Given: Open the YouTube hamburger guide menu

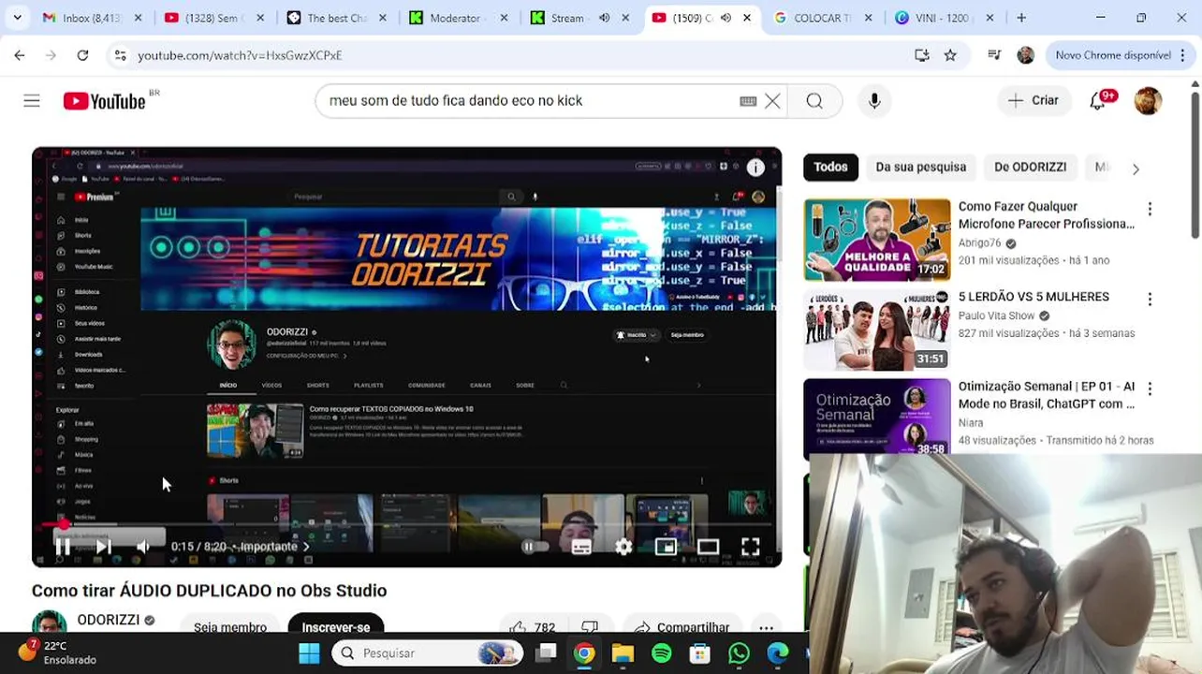Looking at the screenshot, I should tap(32, 101).
